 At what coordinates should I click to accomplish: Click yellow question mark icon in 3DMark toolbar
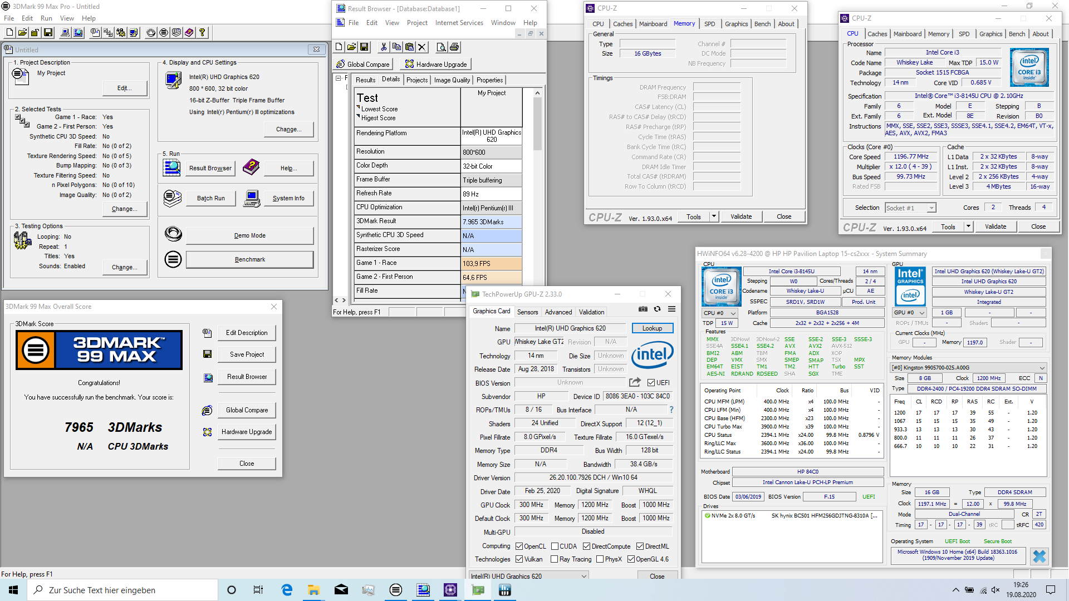202,33
